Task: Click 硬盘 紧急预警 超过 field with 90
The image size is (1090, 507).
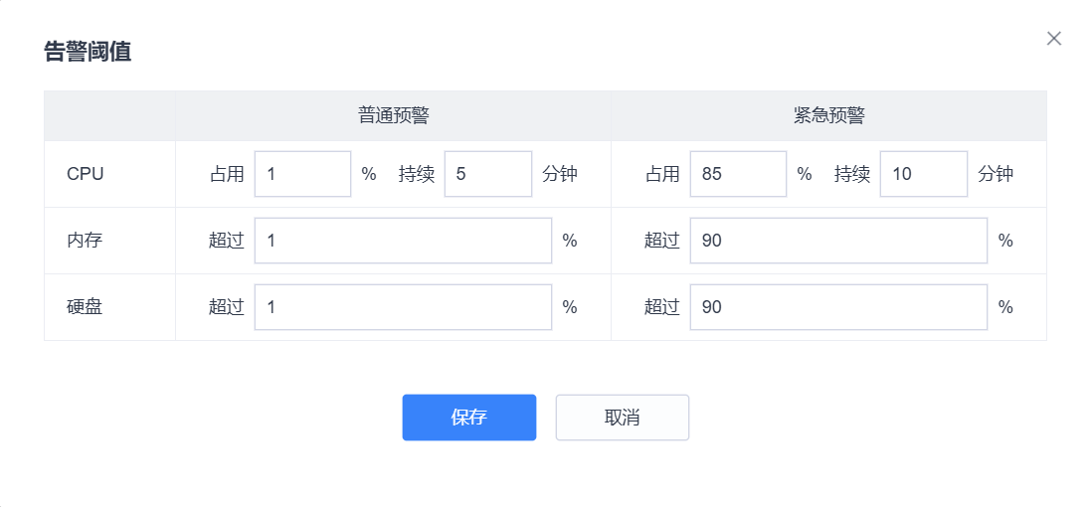Action: tap(838, 307)
